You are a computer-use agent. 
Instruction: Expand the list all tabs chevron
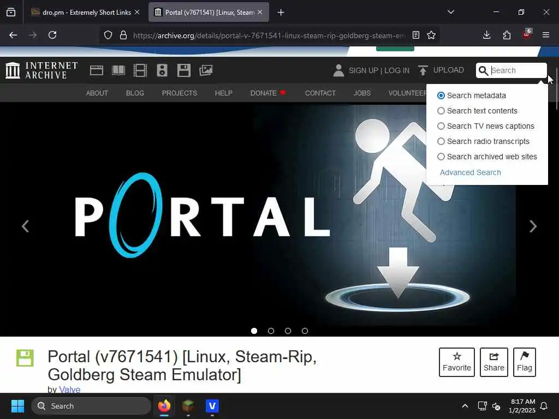click(x=450, y=12)
